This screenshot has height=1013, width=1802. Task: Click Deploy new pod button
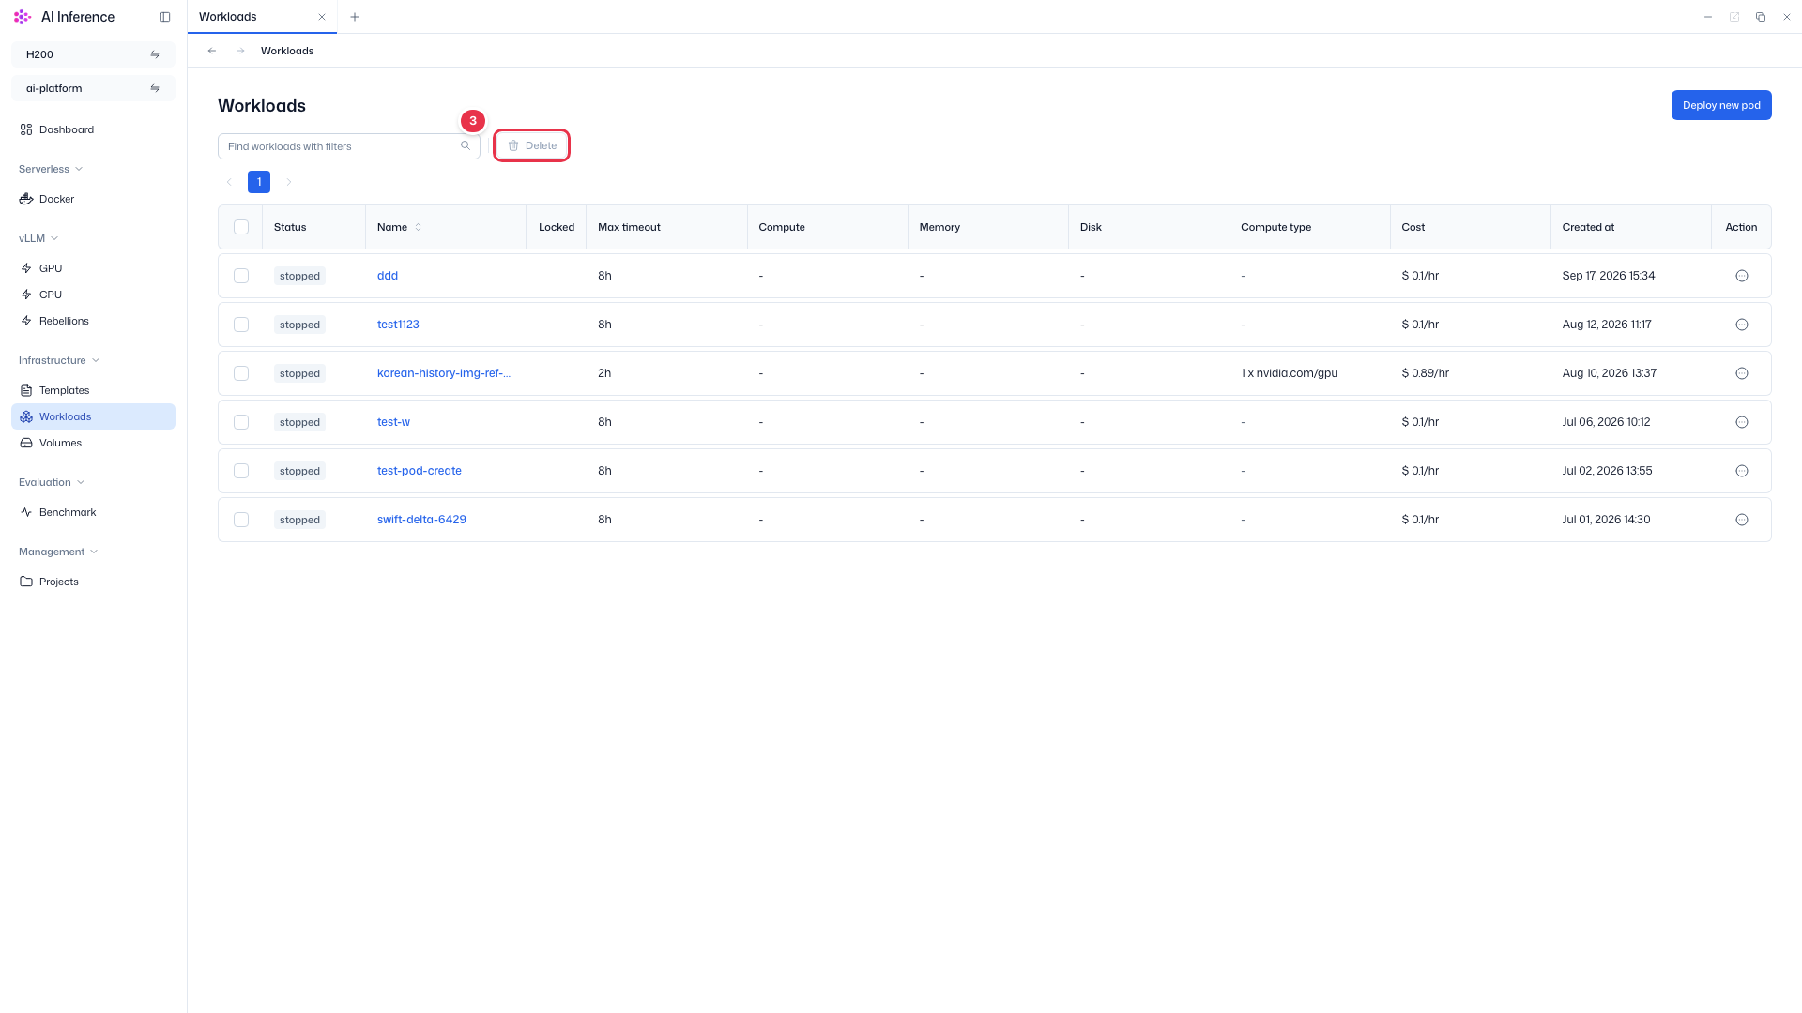1721,105
